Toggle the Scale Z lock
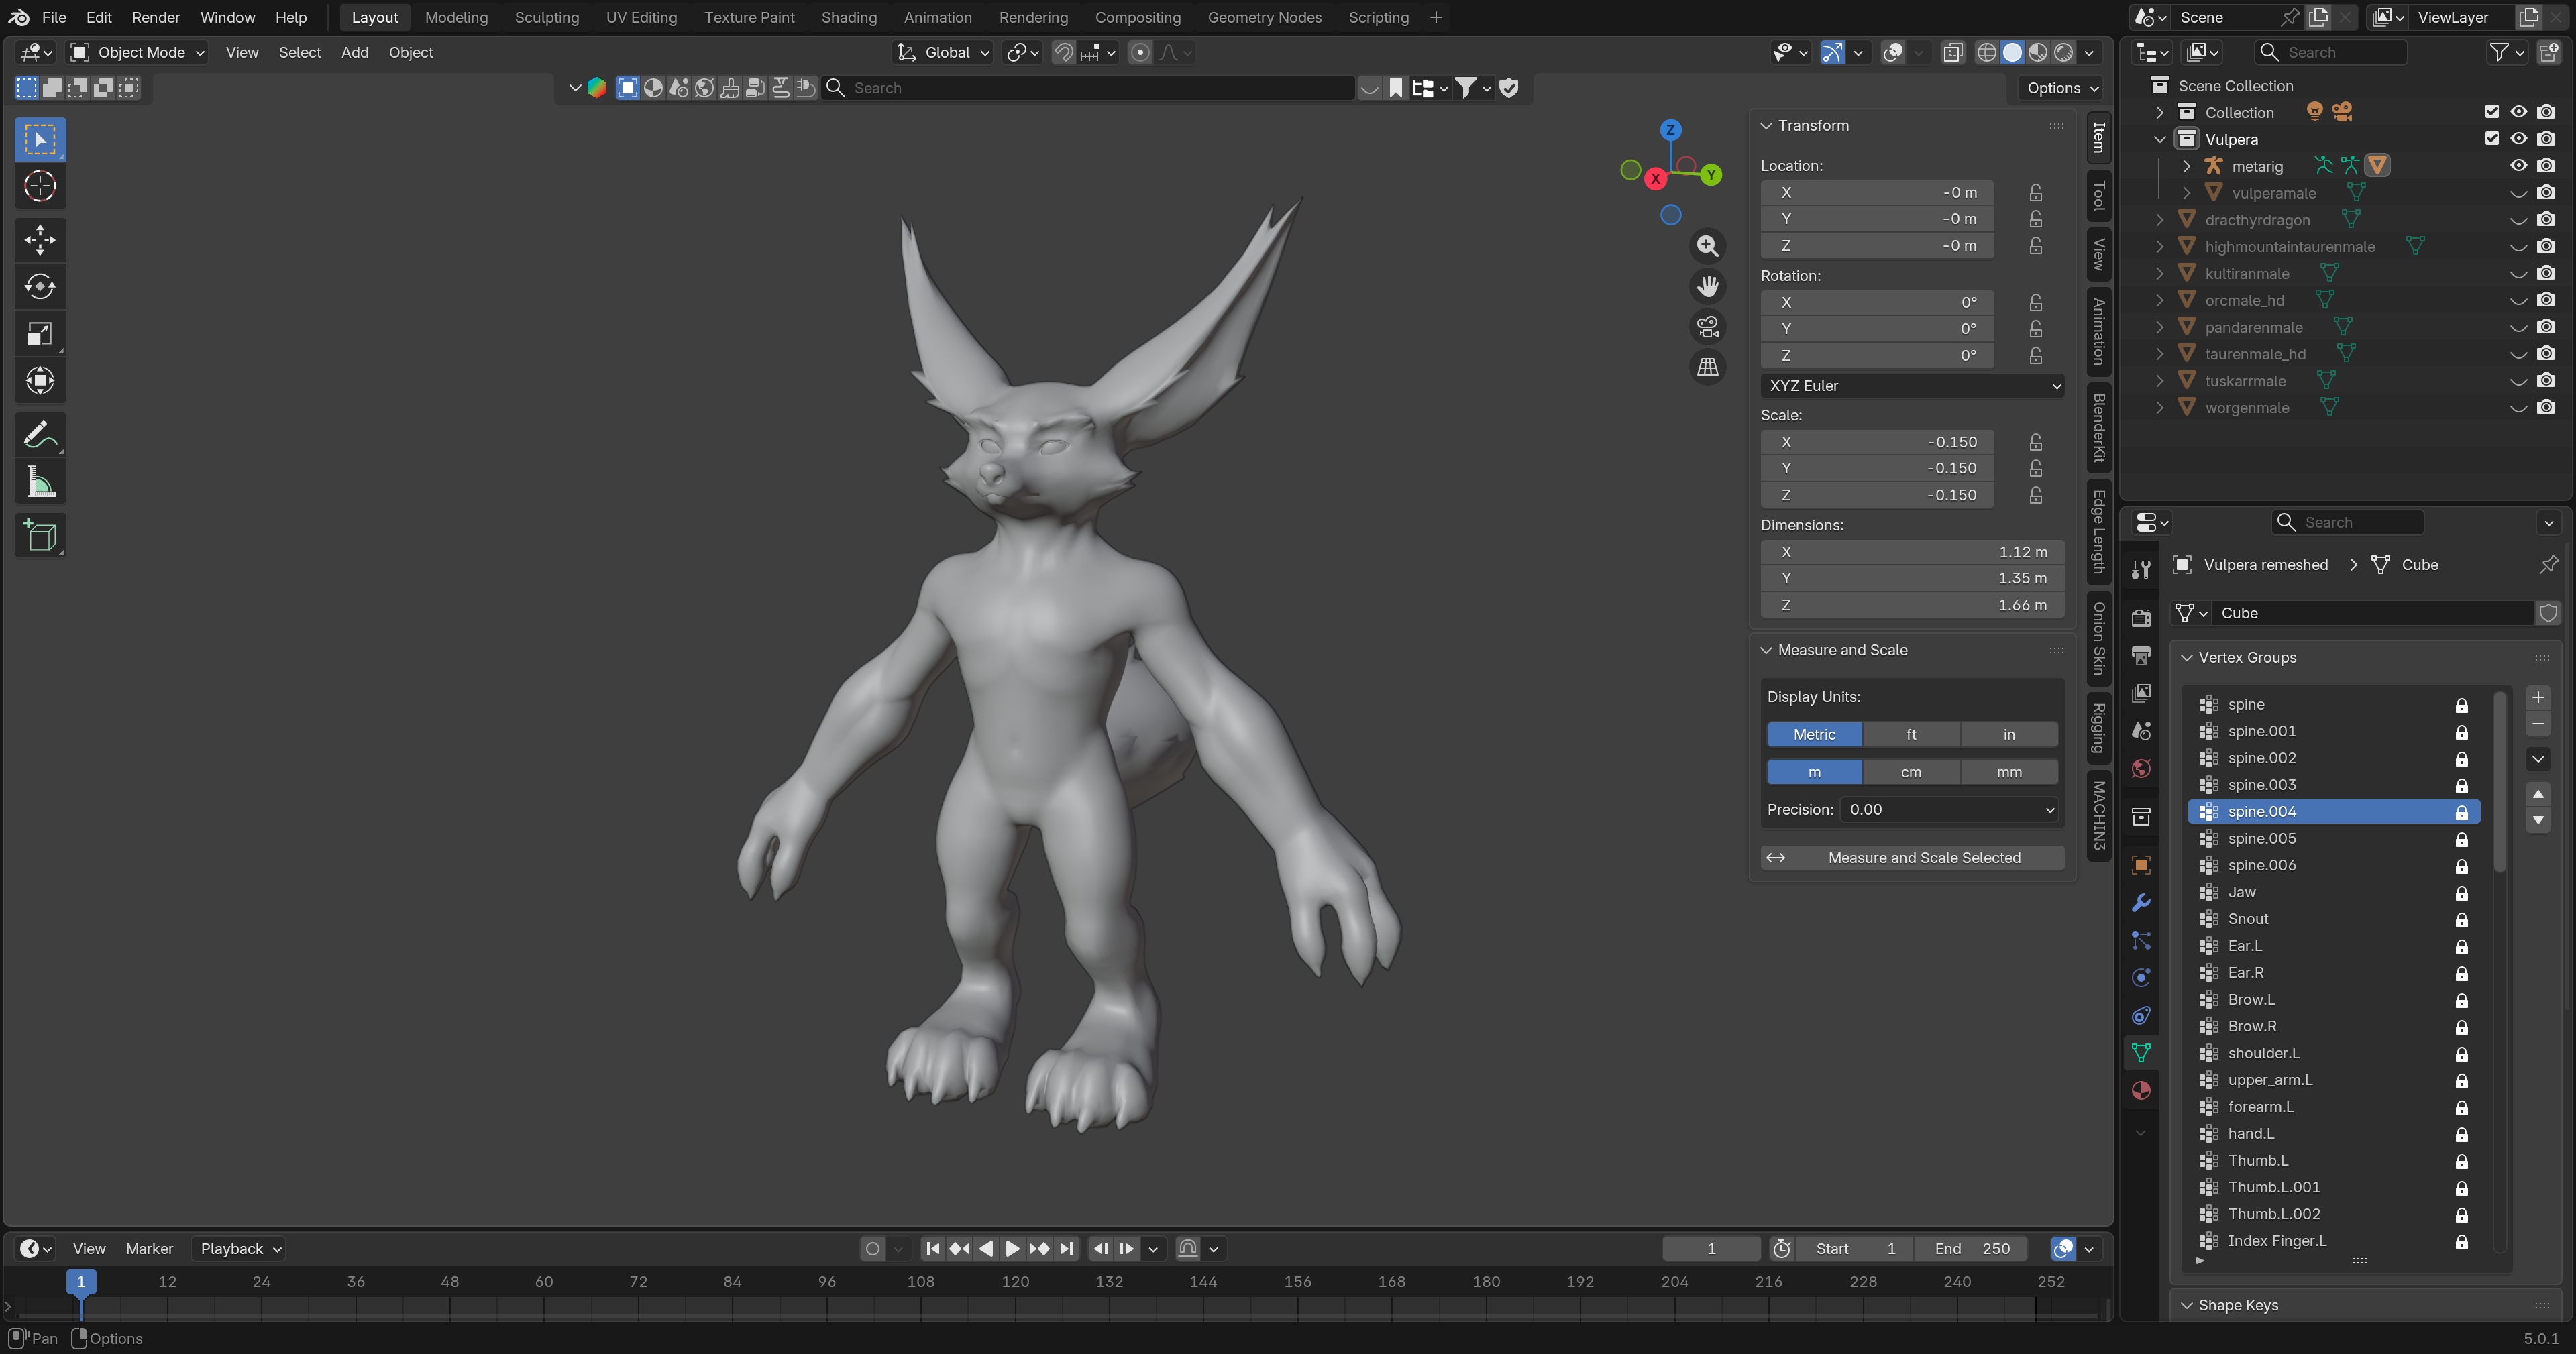This screenshot has height=1354, width=2576. [x=2036, y=496]
